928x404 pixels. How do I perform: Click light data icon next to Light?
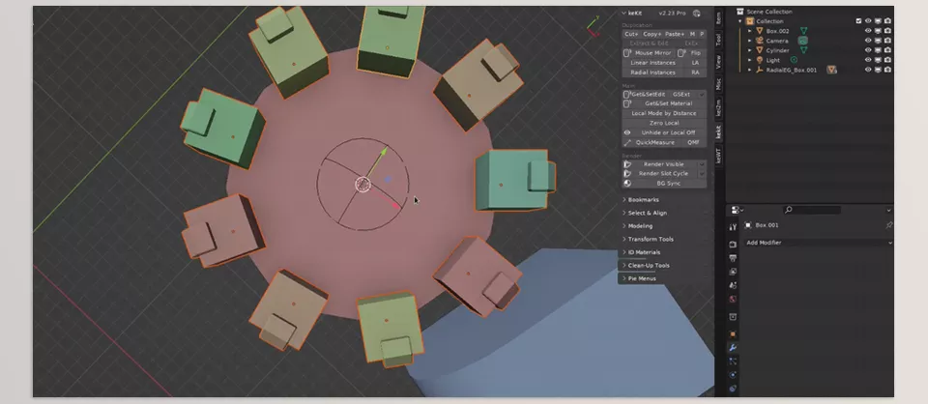(794, 60)
